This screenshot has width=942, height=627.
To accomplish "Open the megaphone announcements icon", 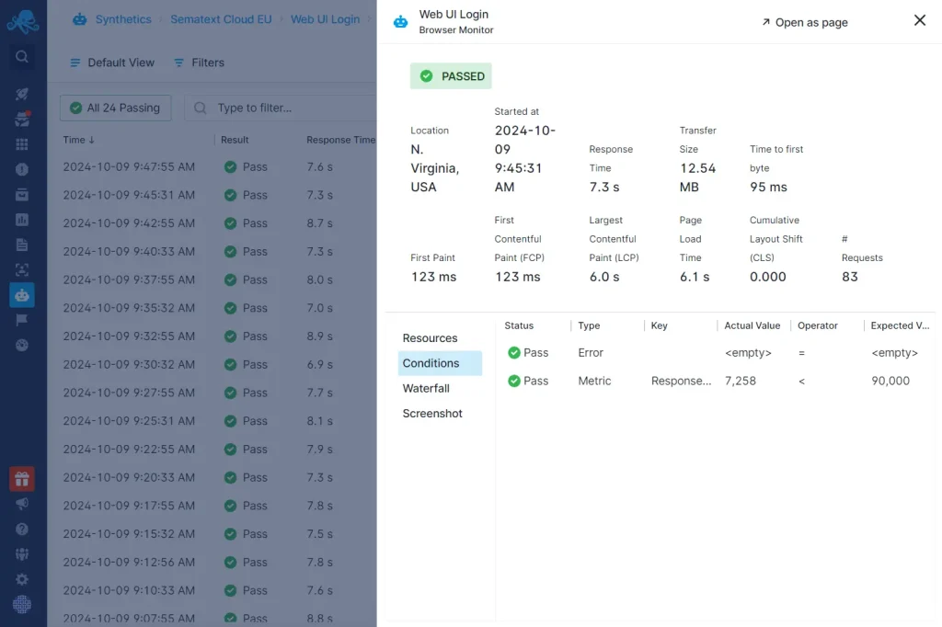I will pyautogui.click(x=22, y=504).
